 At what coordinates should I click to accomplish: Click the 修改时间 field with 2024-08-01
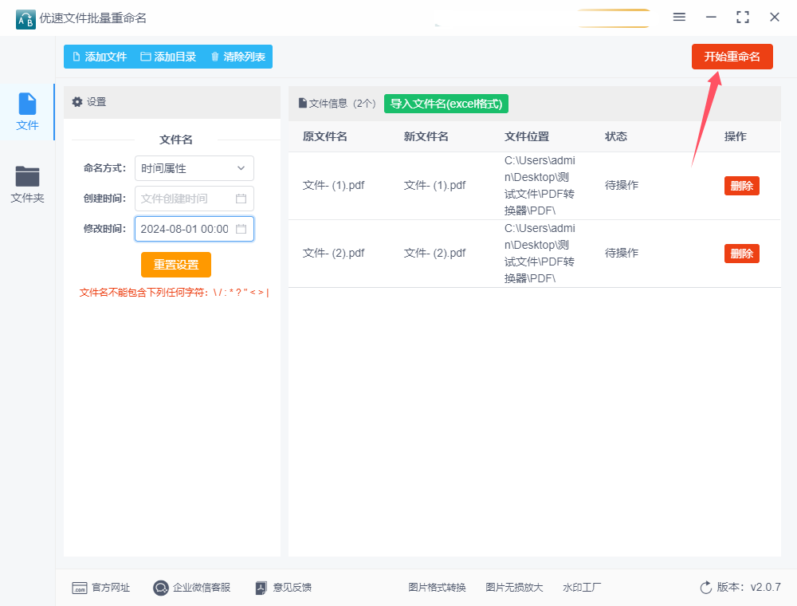click(194, 229)
